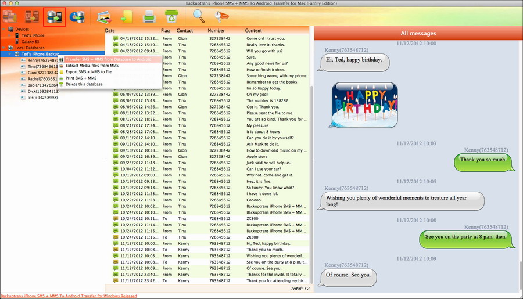This screenshot has width=523, height=299.
Task: Choose Transfer SMS + MMS from Database to Android
Action: click(x=109, y=59)
